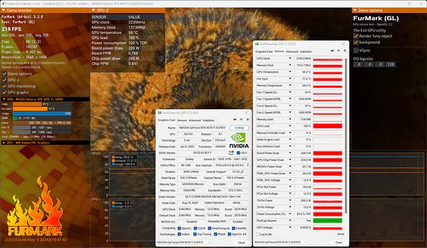Screen dimensions: 427x248
Task: Collapse GPU0 NVIDIA GeForce RTX 4070 Ti SUPER section
Action: (x=4, y=100)
